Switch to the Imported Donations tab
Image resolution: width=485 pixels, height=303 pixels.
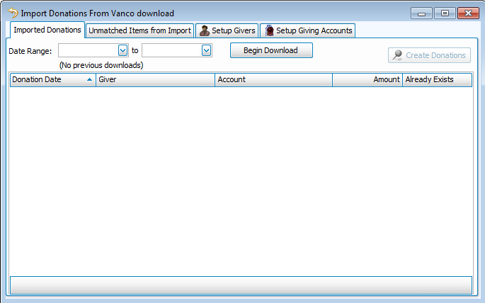point(47,30)
